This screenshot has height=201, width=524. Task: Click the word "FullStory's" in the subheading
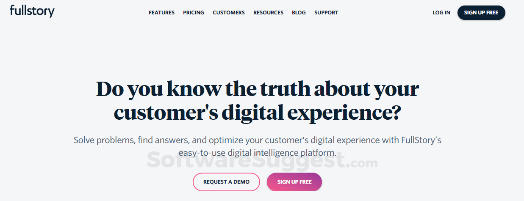[x=421, y=140]
